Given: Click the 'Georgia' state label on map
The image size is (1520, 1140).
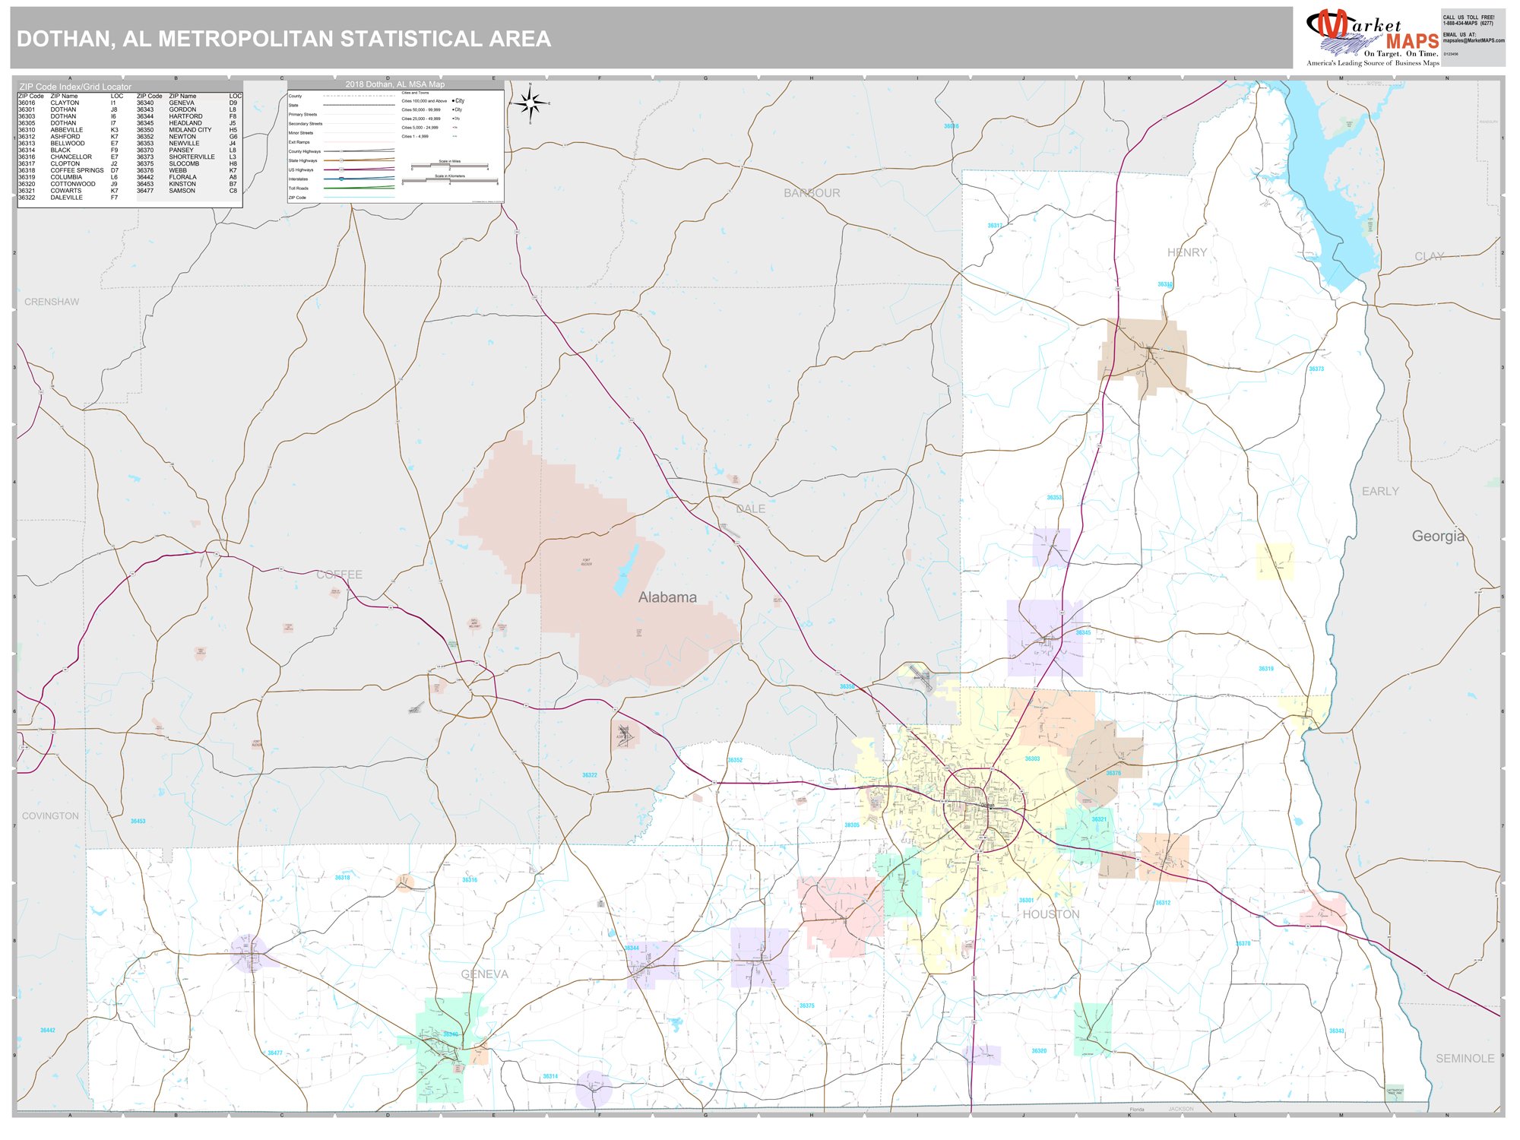Looking at the screenshot, I should pyautogui.click(x=1437, y=536).
